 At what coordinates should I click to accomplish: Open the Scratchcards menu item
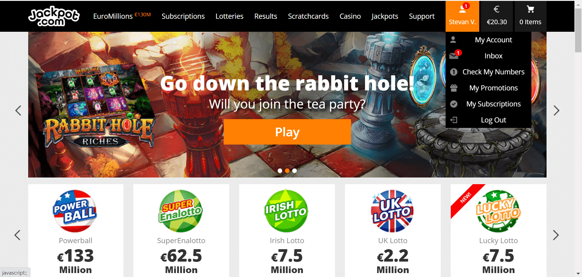pos(308,16)
